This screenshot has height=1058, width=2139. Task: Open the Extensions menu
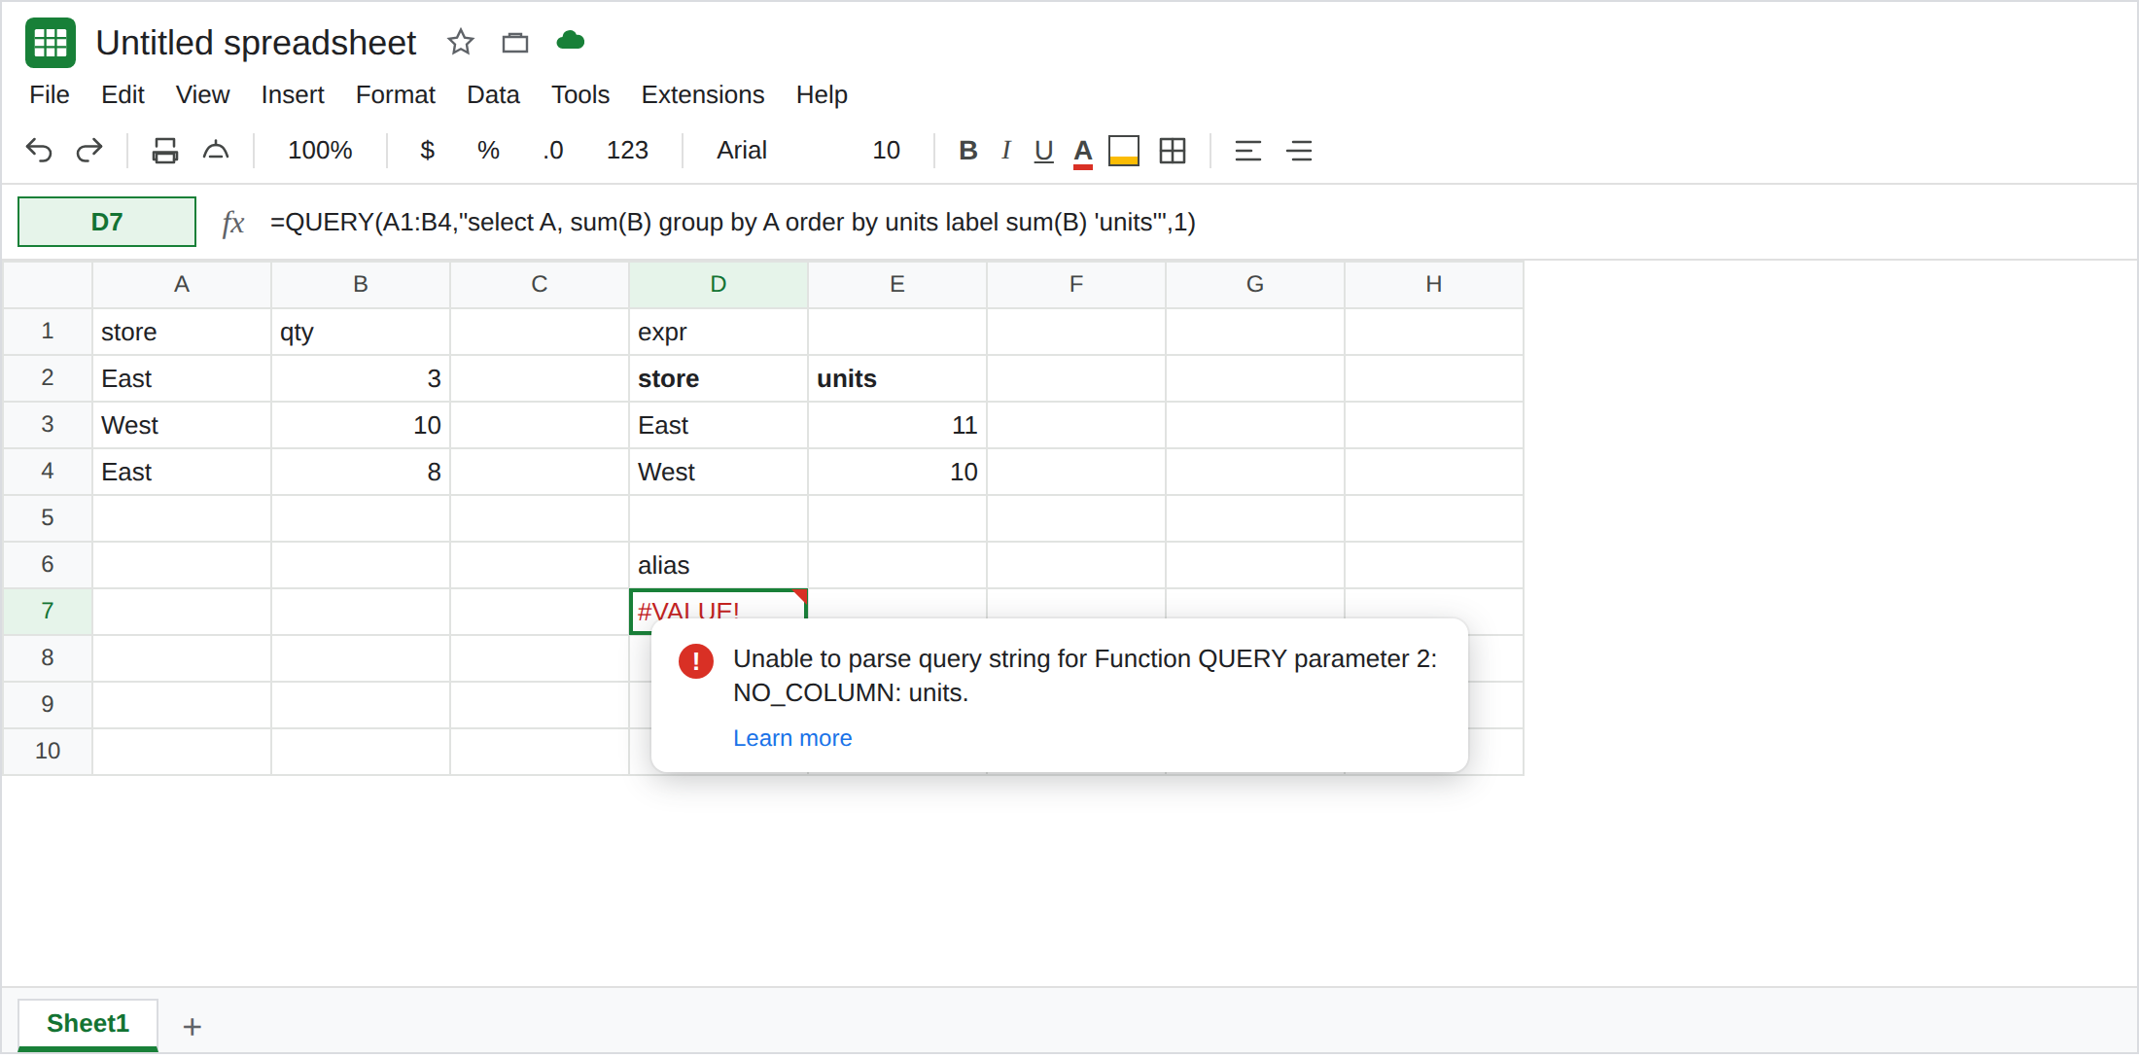point(703,94)
